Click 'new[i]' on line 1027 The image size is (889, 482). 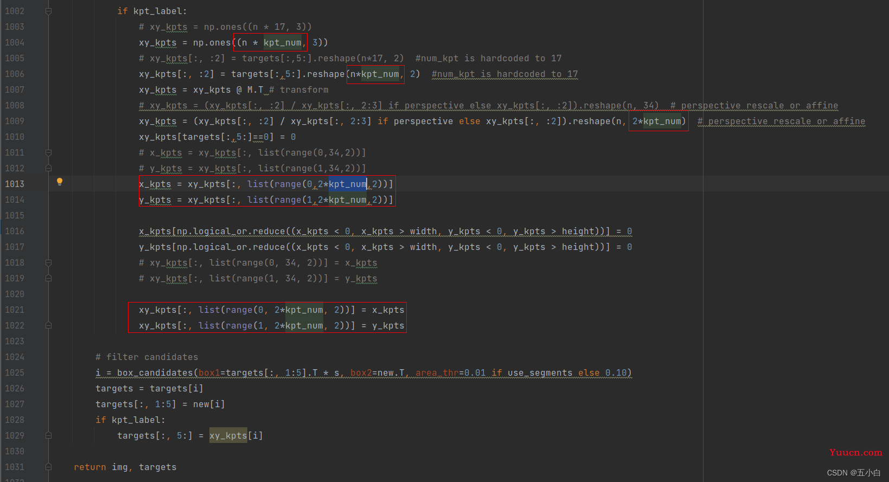(209, 404)
